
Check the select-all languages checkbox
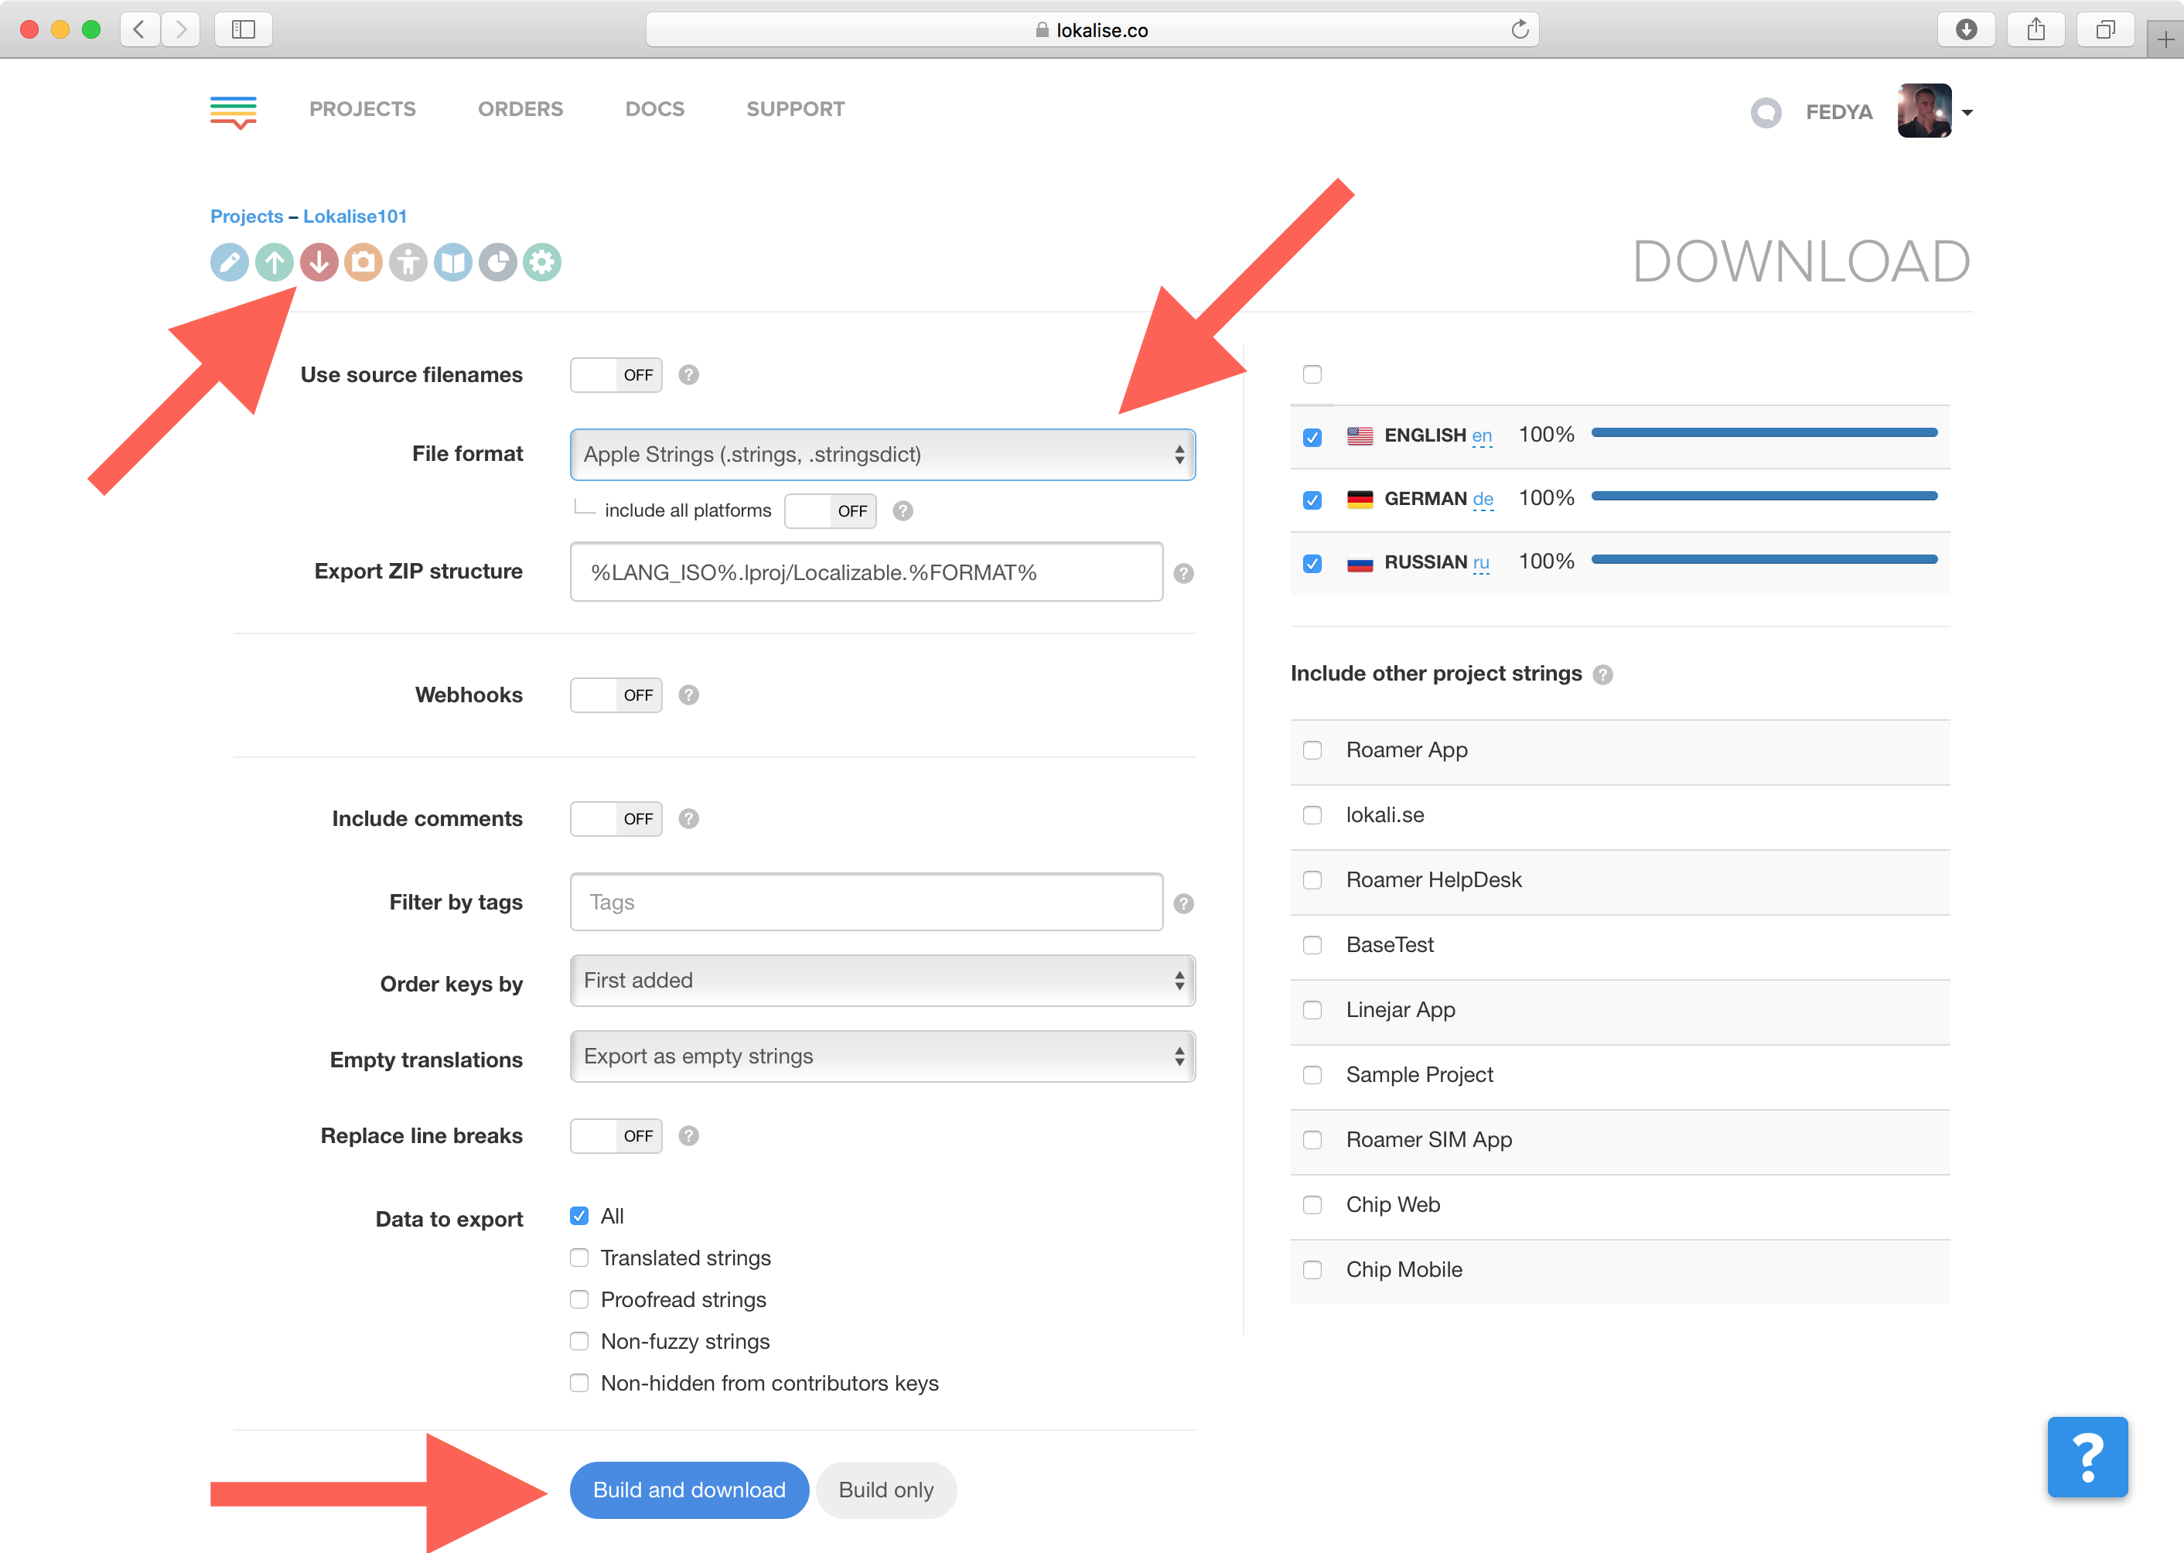[x=1312, y=374]
